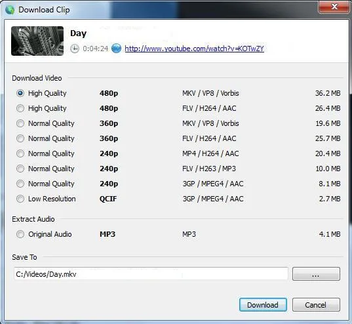Select 240p FLV H263 MP3 option

click(x=20, y=169)
